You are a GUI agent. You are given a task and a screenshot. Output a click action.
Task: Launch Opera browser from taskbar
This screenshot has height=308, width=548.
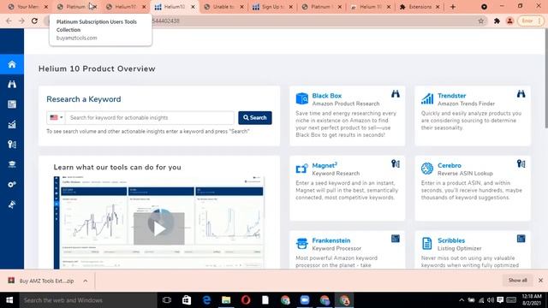(246, 300)
